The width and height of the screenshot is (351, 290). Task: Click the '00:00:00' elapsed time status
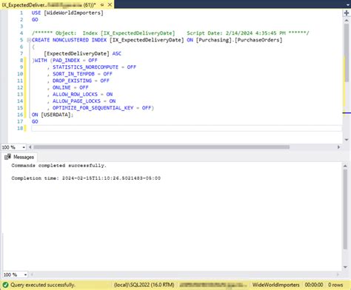tap(314, 285)
